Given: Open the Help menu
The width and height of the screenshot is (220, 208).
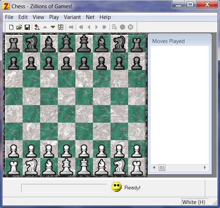Looking at the screenshot, I should pyautogui.click(x=105, y=17).
